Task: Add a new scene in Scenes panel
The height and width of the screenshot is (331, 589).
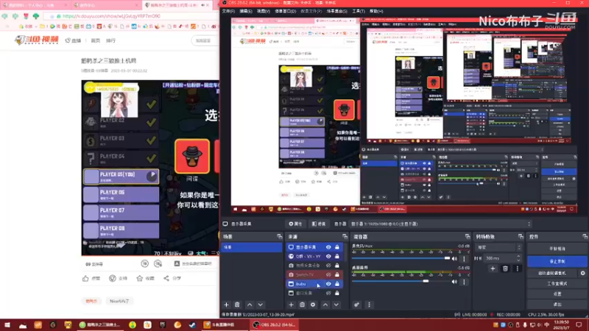Action: click(226, 305)
